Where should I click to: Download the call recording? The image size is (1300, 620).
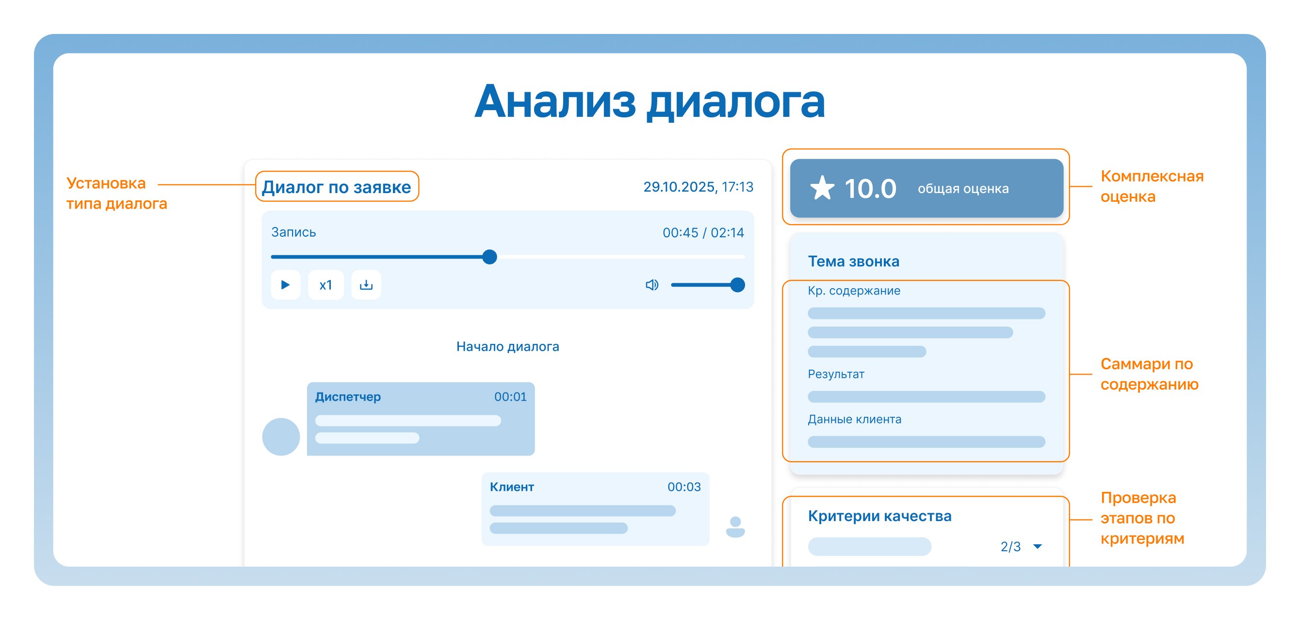[x=366, y=285]
